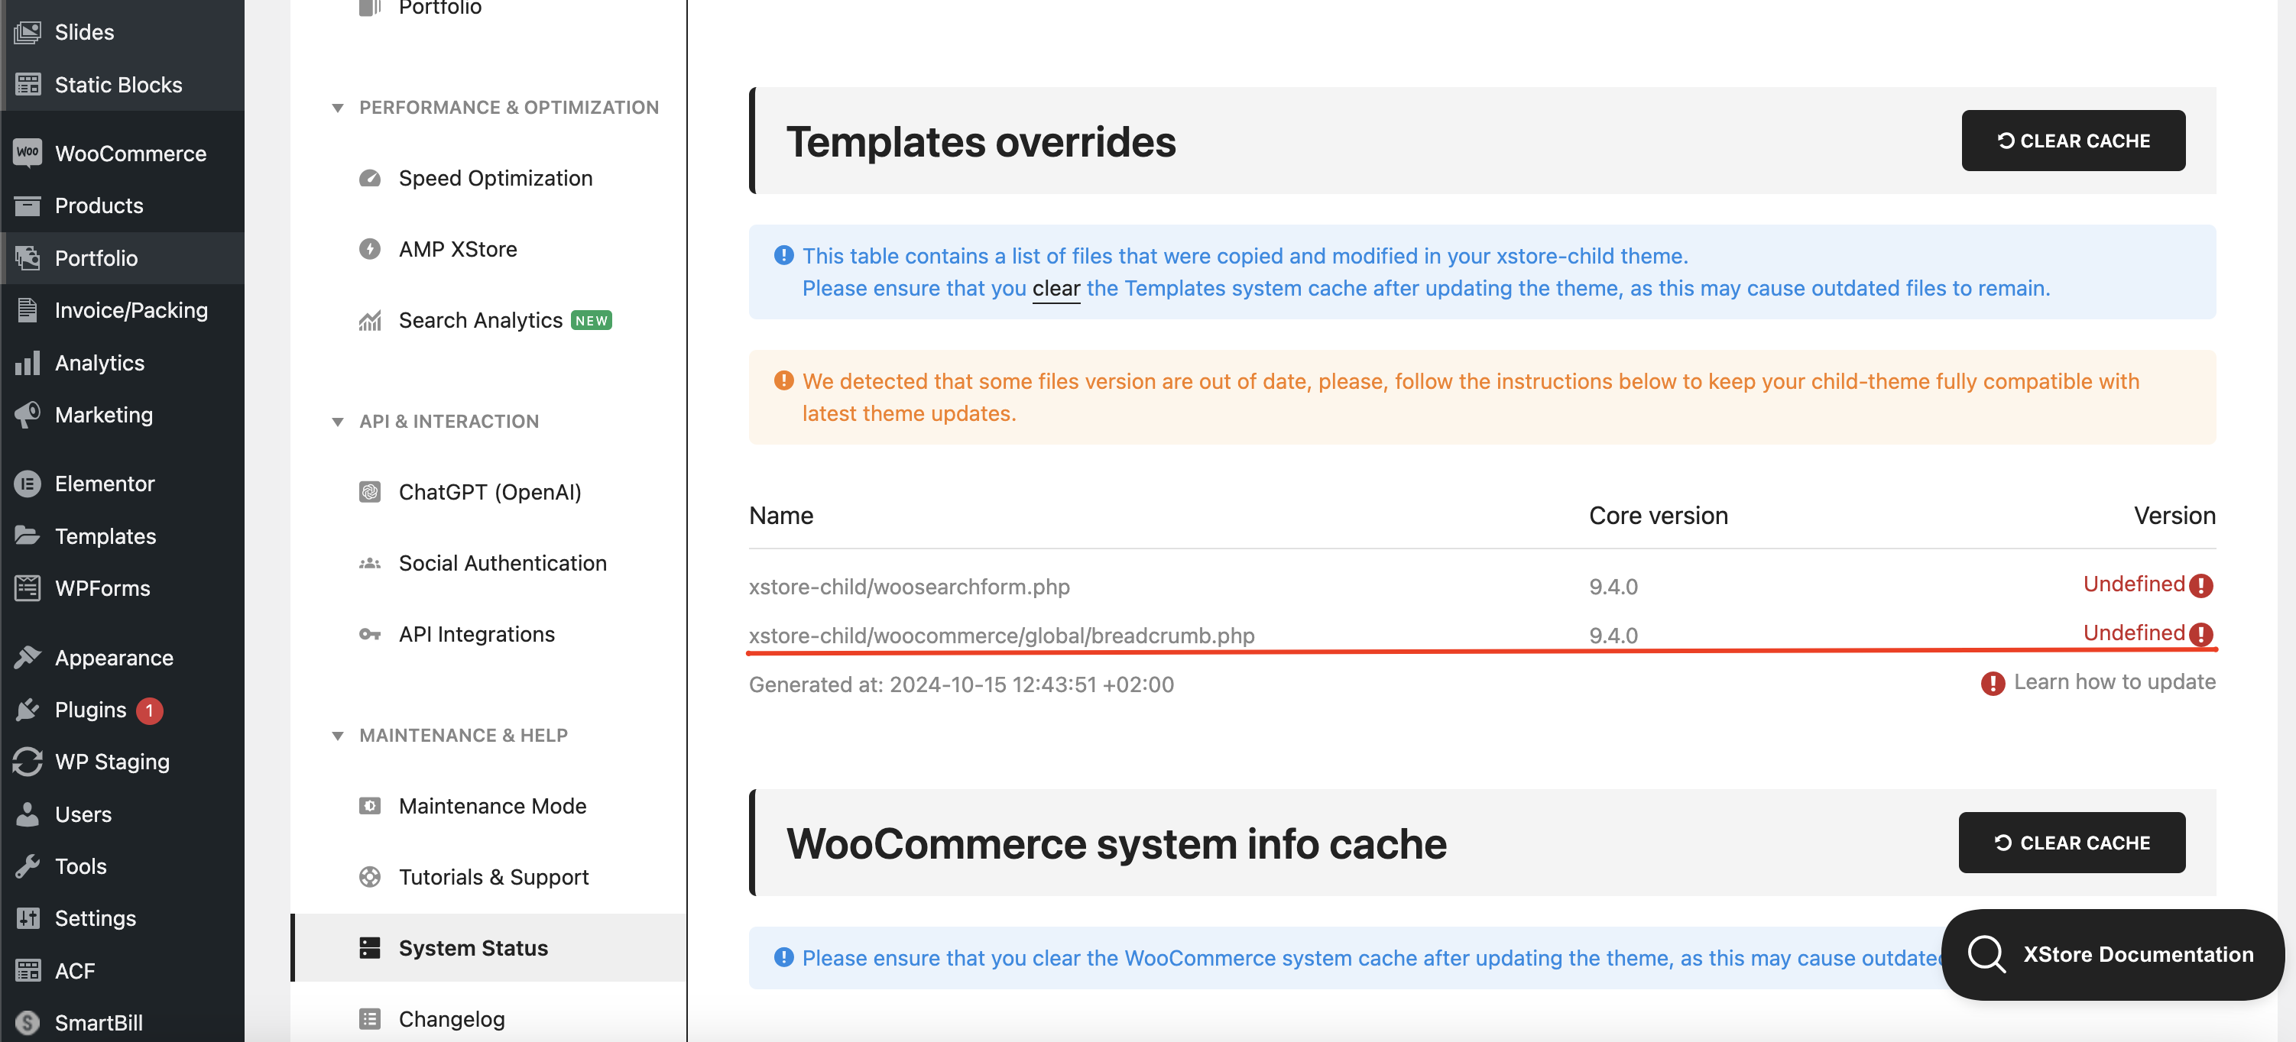Click the API Integrations key icon
Image resolution: width=2296 pixels, height=1042 pixels.
coord(370,634)
